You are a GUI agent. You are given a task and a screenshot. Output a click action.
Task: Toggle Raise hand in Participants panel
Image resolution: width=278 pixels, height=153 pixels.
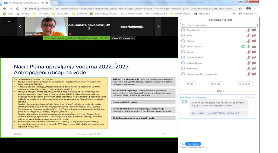tap(244, 84)
